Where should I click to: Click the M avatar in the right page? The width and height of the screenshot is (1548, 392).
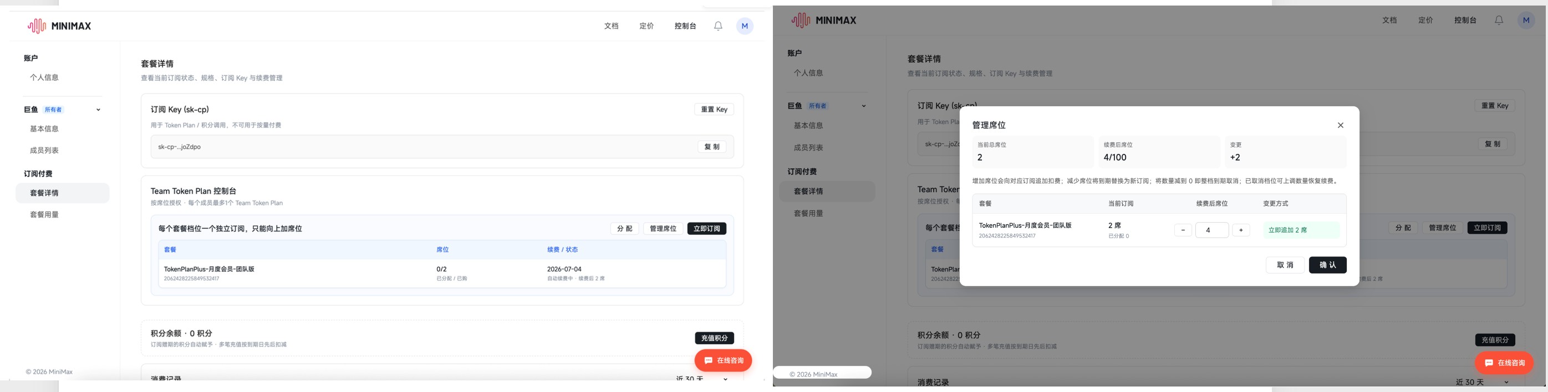tap(1526, 20)
